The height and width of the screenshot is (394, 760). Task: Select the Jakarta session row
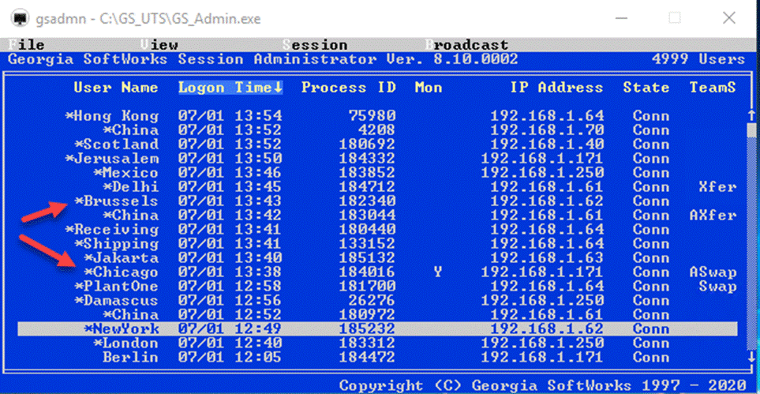(x=377, y=258)
